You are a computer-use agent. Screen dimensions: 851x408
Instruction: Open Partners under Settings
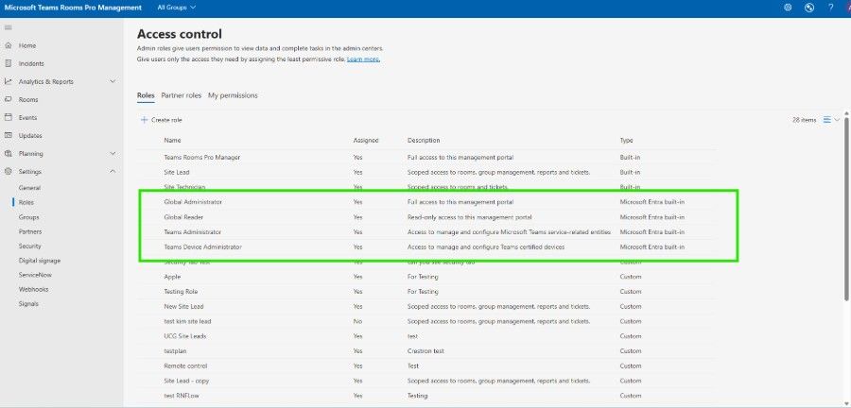click(30, 231)
